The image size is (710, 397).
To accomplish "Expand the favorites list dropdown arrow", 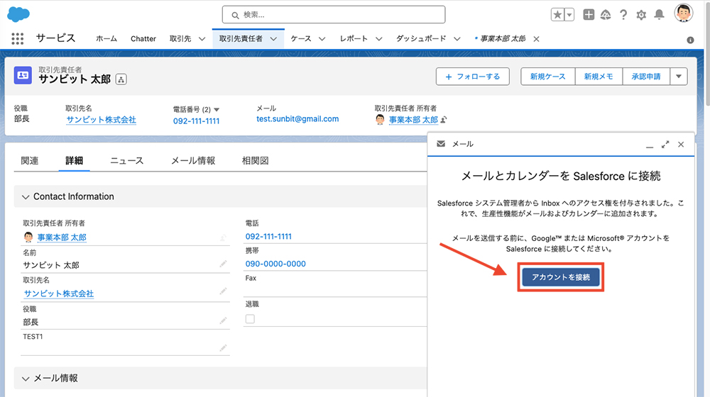I will click(x=569, y=15).
